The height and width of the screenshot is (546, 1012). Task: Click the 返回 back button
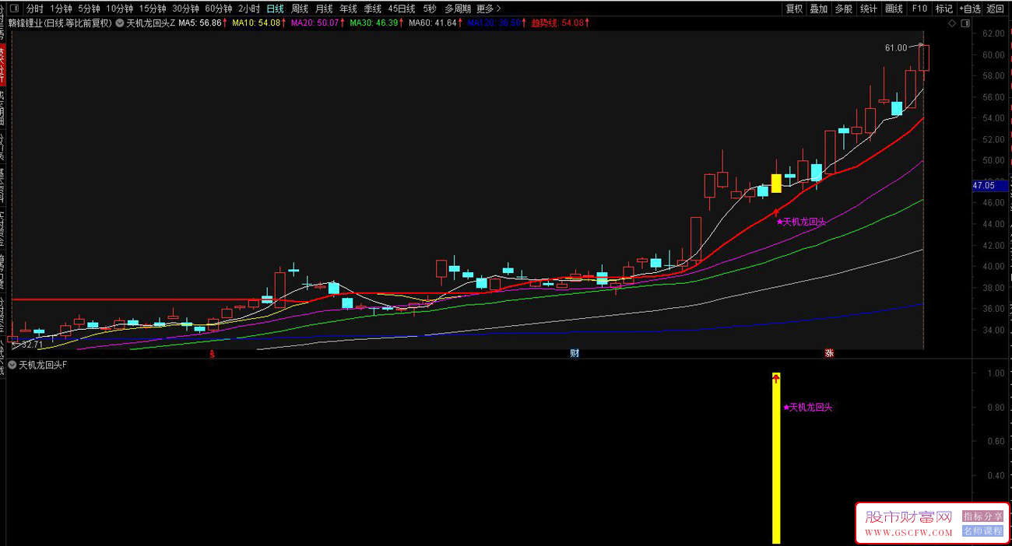click(996, 9)
